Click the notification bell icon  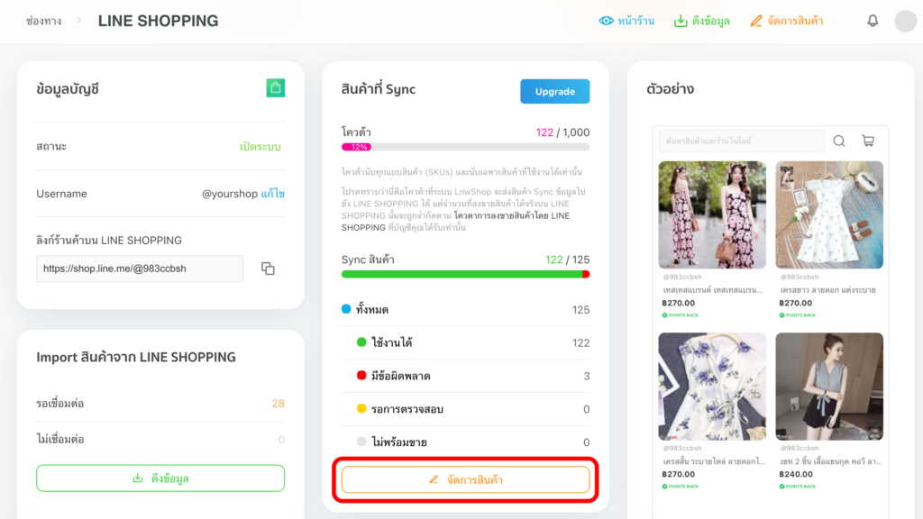click(873, 21)
